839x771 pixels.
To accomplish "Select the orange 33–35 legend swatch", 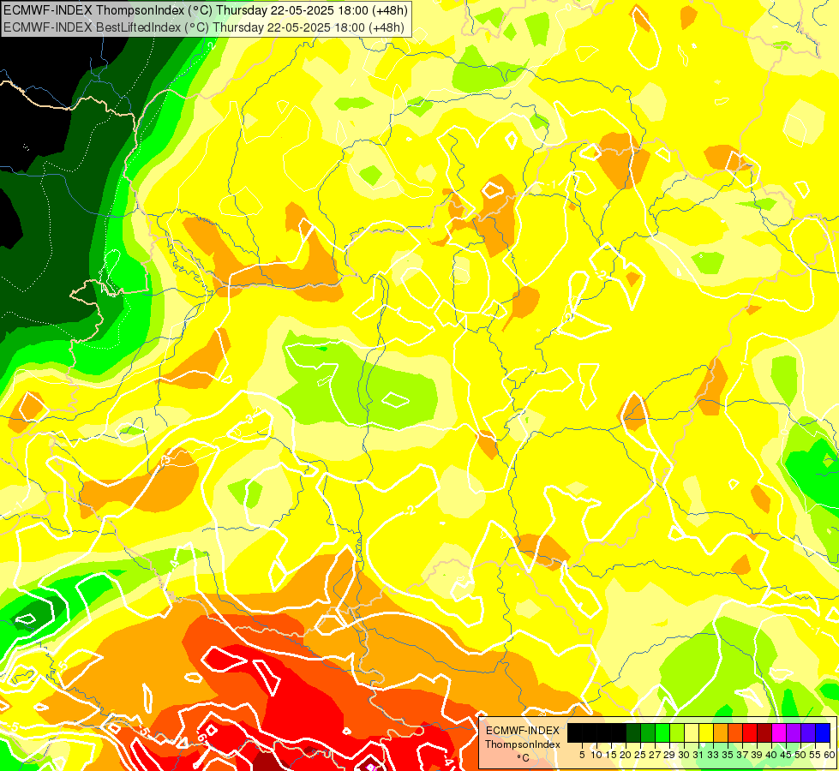I will [x=721, y=733].
